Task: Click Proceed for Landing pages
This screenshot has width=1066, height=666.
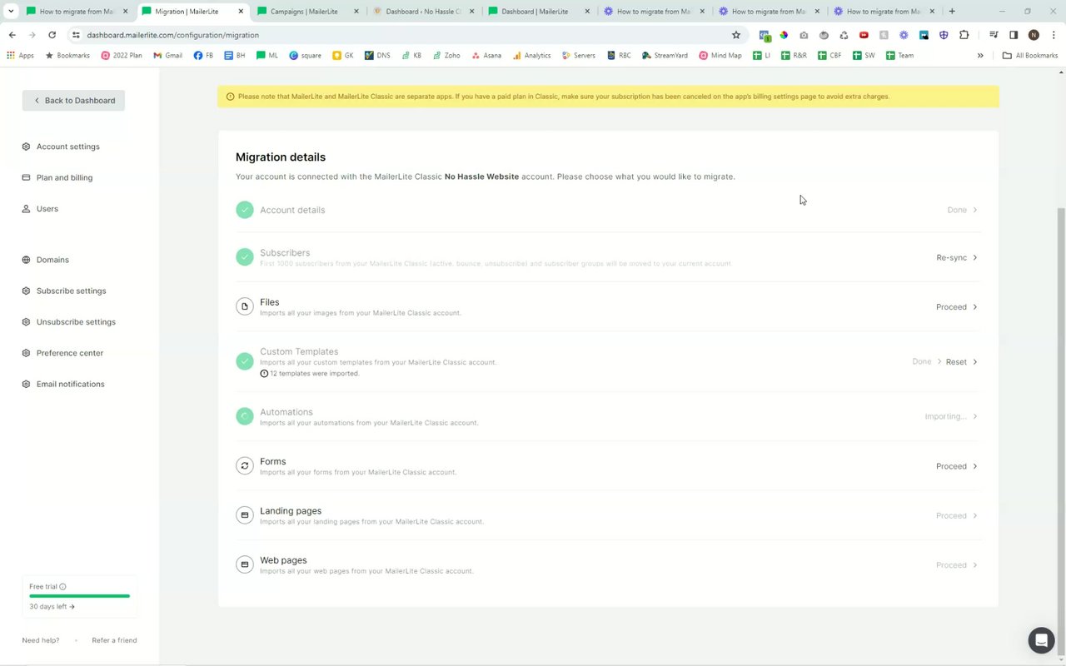Action: click(x=957, y=515)
